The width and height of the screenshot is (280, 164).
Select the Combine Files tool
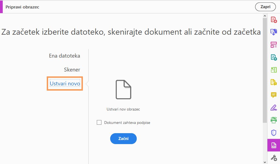pos(274,32)
